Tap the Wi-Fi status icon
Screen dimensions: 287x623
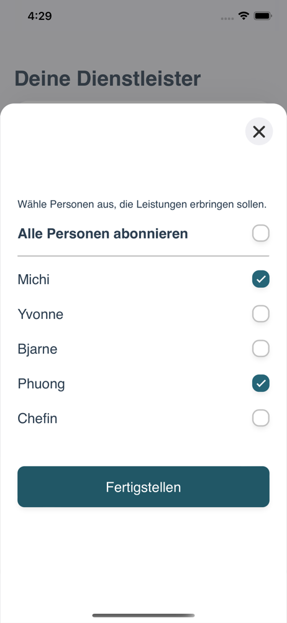[x=244, y=16]
